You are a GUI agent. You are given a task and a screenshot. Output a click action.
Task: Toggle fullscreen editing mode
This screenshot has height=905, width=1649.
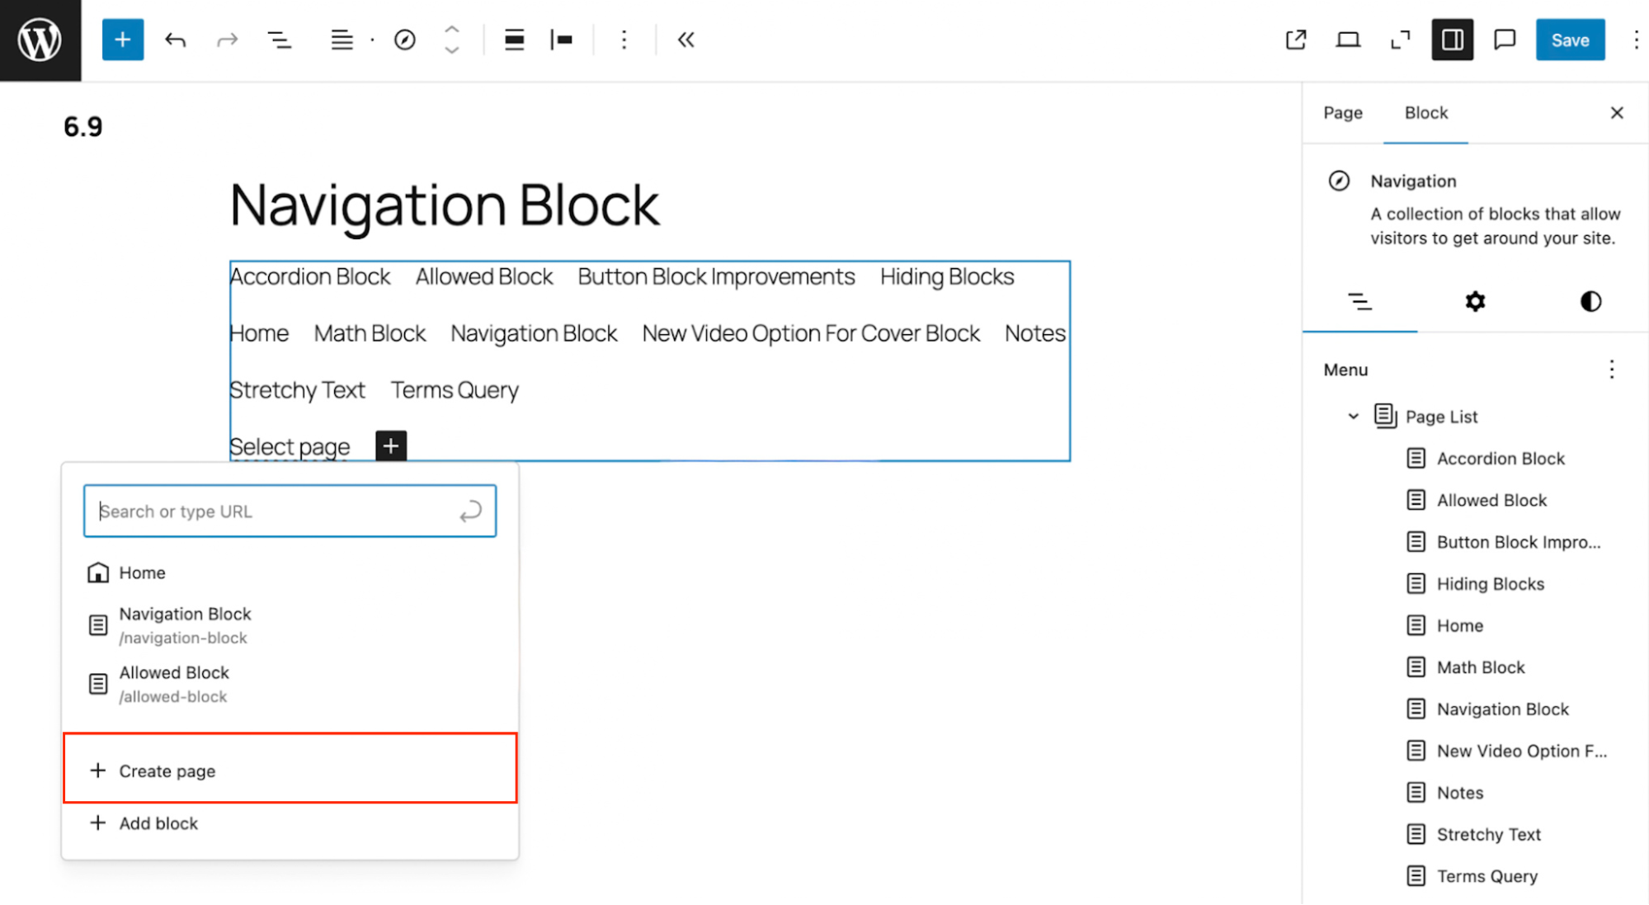click(1400, 39)
